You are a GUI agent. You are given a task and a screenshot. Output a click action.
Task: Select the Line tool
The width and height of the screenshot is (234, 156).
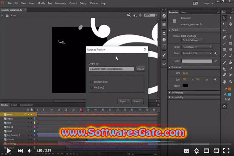pyautogui.click(x=224, y=43)
